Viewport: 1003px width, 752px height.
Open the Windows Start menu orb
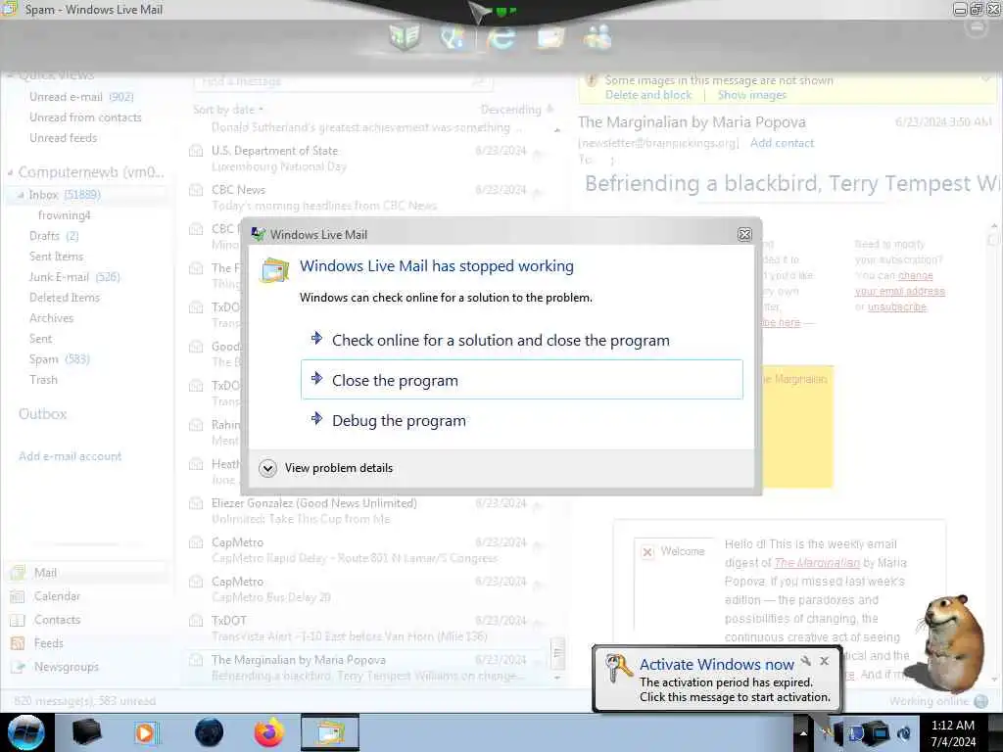26,732
